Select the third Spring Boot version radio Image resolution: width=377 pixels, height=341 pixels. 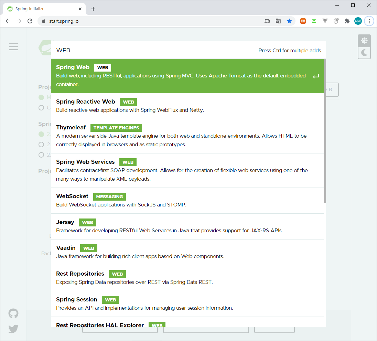41,155
